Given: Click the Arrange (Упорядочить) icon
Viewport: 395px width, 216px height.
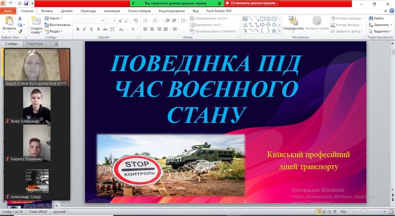Looking at the screenshot, I should (x=293, y=21).
